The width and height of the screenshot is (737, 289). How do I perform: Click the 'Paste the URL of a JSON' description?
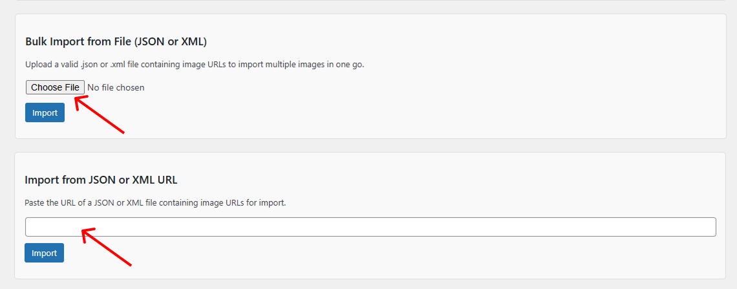pyautogui.click(x=155, y=203)
